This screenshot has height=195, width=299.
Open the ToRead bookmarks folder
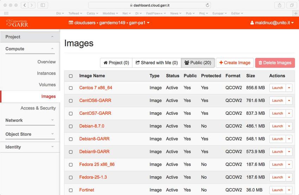click(75, 13)
